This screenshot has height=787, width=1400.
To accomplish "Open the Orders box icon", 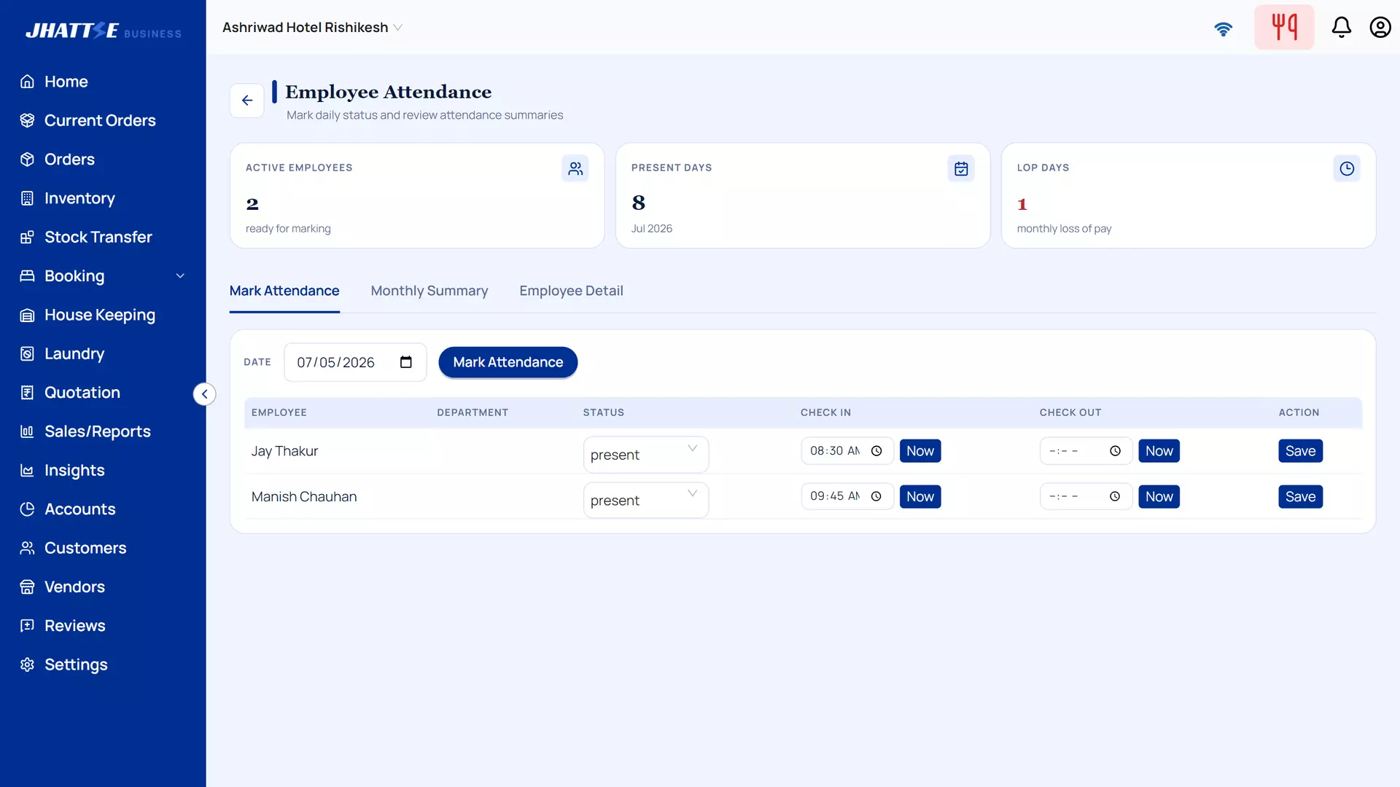I will coord(27,159).
